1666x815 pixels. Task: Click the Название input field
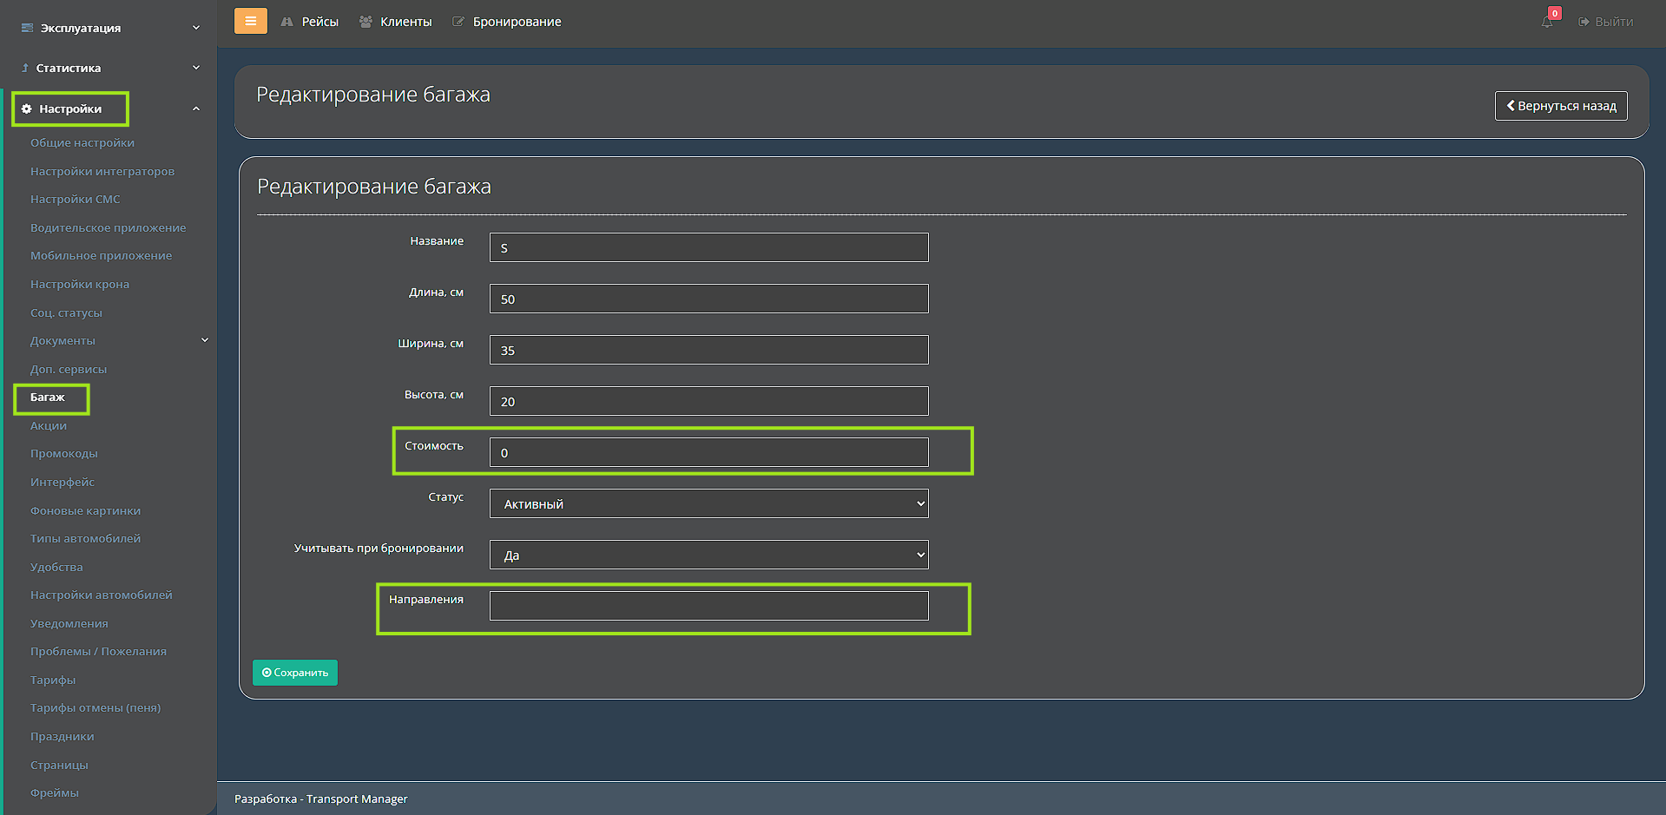point(708,247)
